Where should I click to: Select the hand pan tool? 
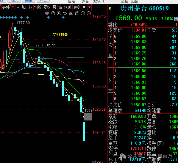(53, 13)
